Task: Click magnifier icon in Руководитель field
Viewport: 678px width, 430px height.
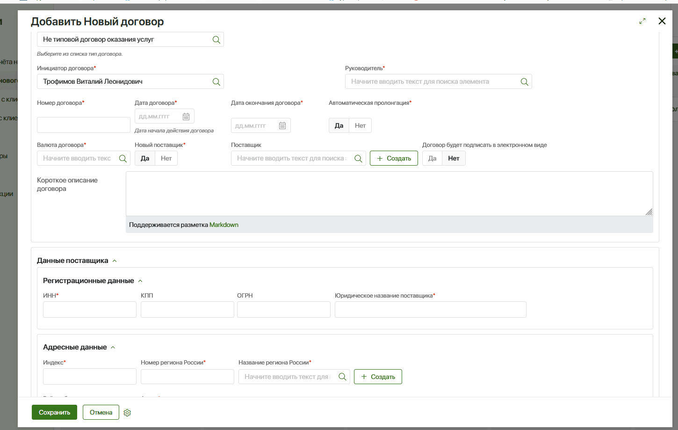Action: pyautogui.click(x=524, y=82)
